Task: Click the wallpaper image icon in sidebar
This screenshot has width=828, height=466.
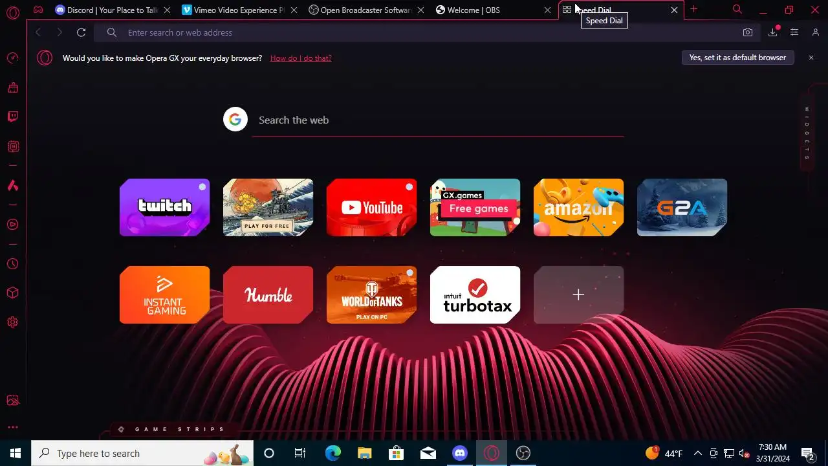Action: (13, 401)
